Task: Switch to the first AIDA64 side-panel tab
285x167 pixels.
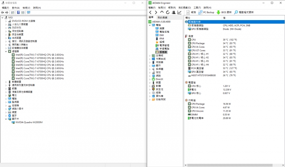Action: pyautogui.click(x=151, y=17)
